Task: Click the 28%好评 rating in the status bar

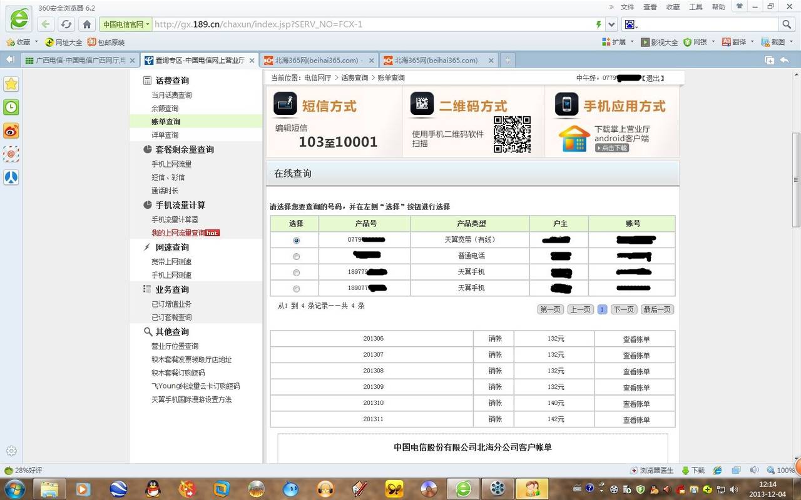Action: (24, 470)
